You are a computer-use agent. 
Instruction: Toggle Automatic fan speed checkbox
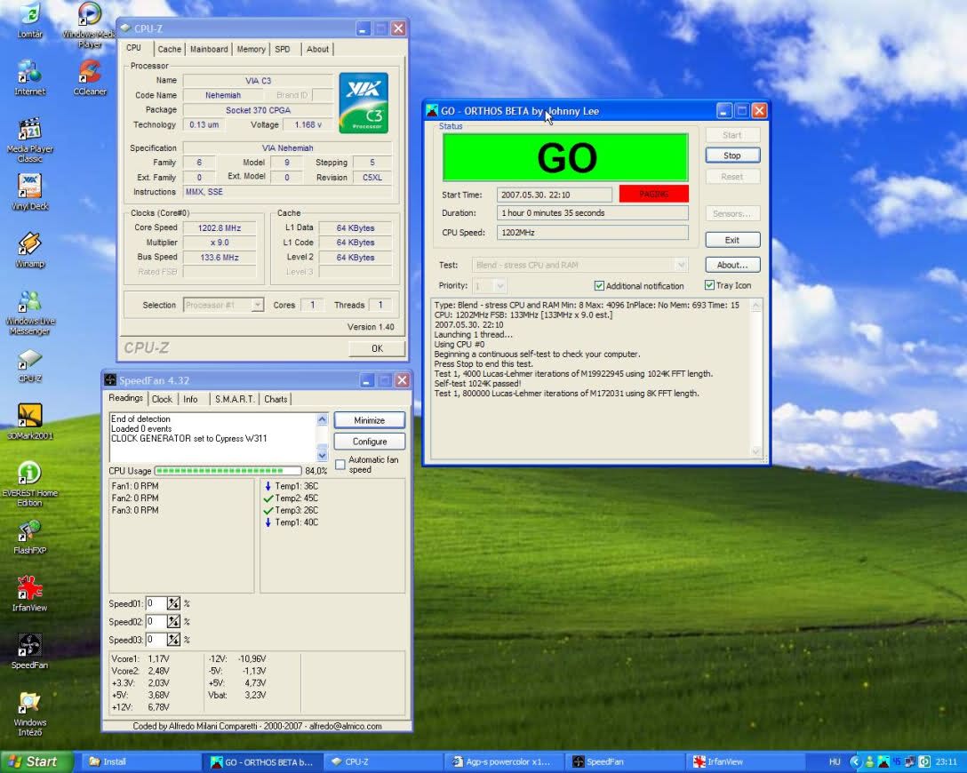pyautogui.click(x=340, y=465)
